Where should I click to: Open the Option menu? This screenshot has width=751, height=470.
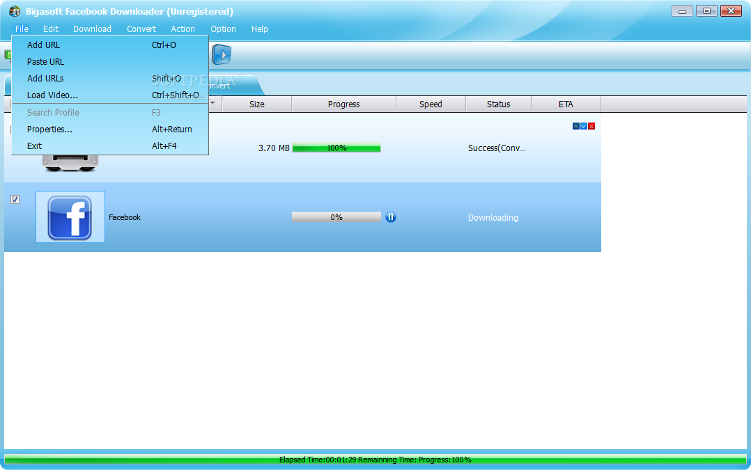coord(223,29)
